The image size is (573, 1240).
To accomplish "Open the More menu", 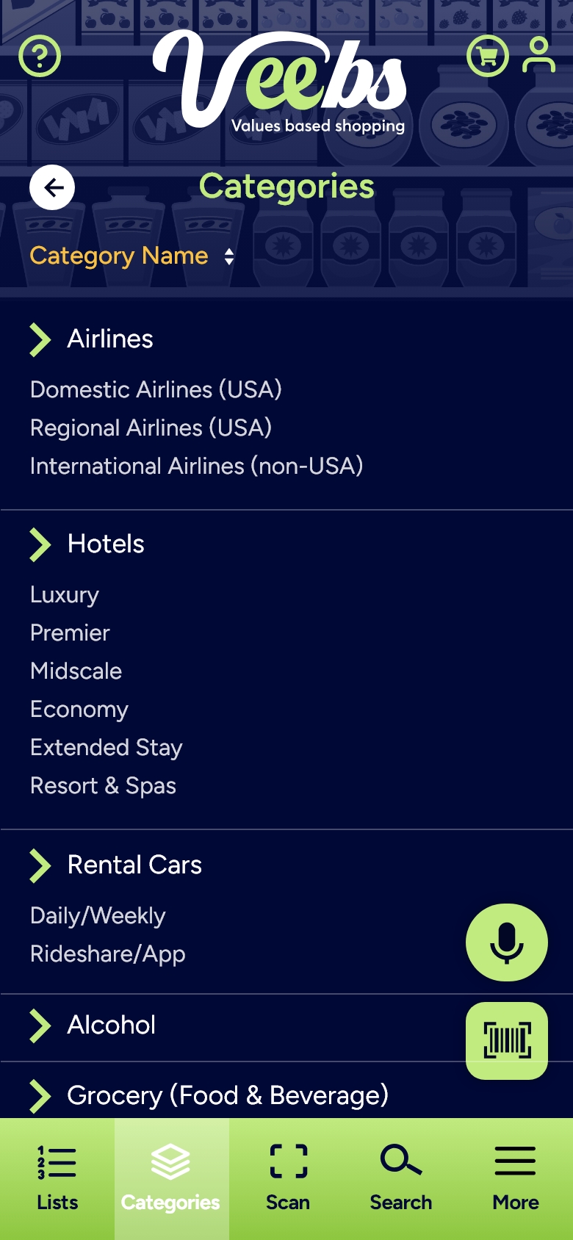I will coord(516,1178).
